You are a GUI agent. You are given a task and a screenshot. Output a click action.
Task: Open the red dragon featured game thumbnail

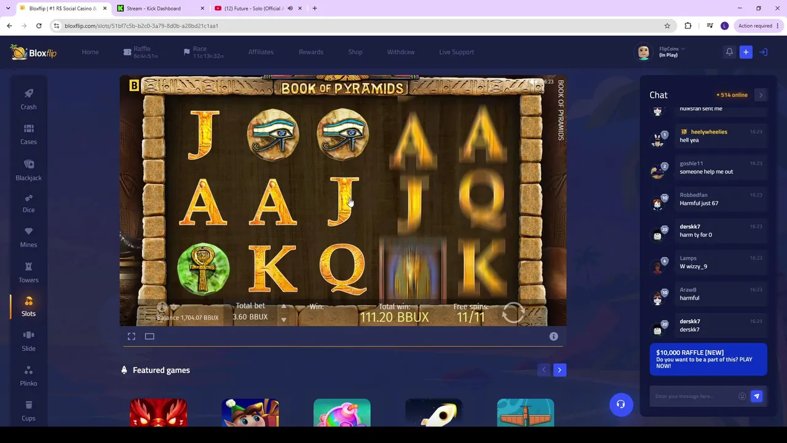(x=158, y=412)
